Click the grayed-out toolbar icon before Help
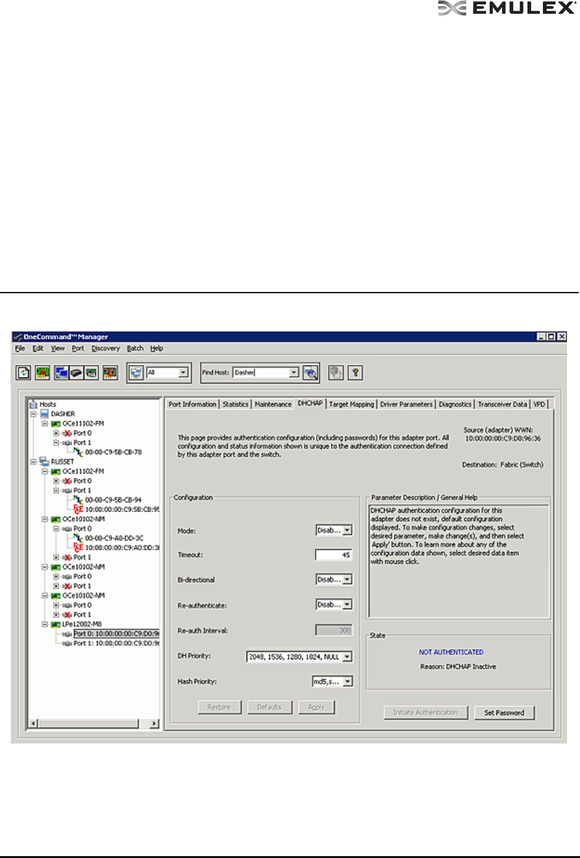Screen dimensions: 580x858 point(336,373)
